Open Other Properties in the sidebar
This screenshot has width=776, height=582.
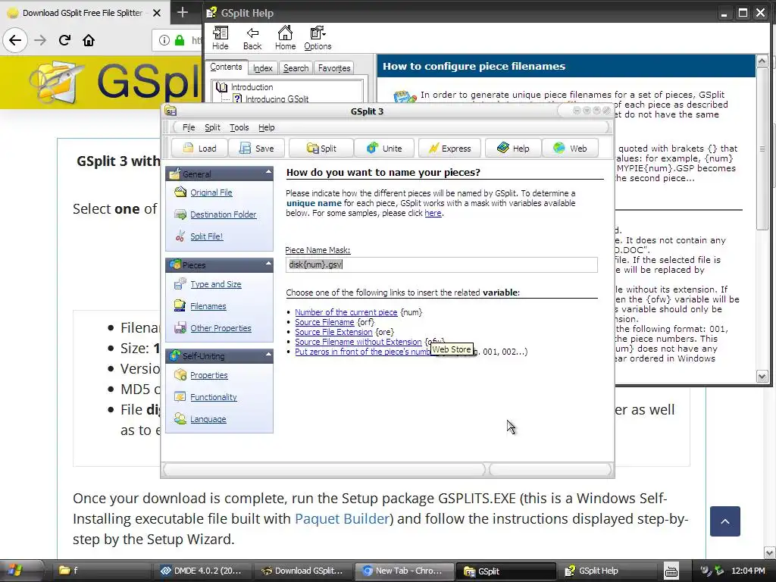tap(221, 327)
